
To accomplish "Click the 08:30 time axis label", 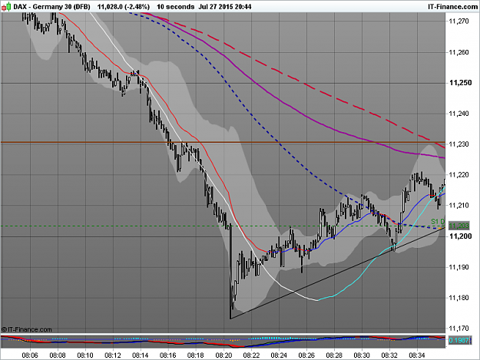I will [362, 355].
